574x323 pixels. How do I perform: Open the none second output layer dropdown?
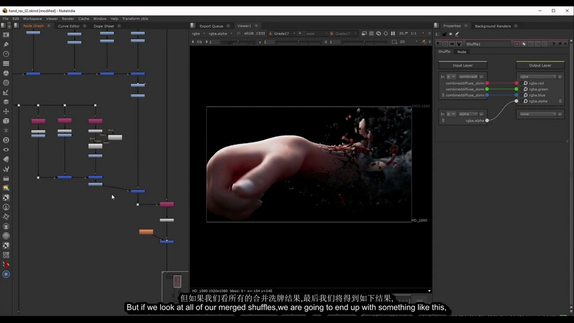537,114
